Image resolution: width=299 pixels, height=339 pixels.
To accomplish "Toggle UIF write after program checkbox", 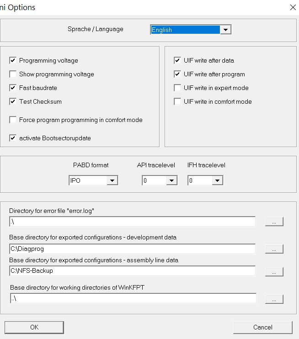I will pos(177,74).
